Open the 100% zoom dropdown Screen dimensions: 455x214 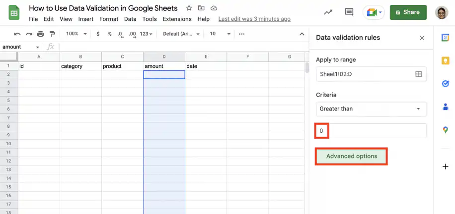point(76,34)
